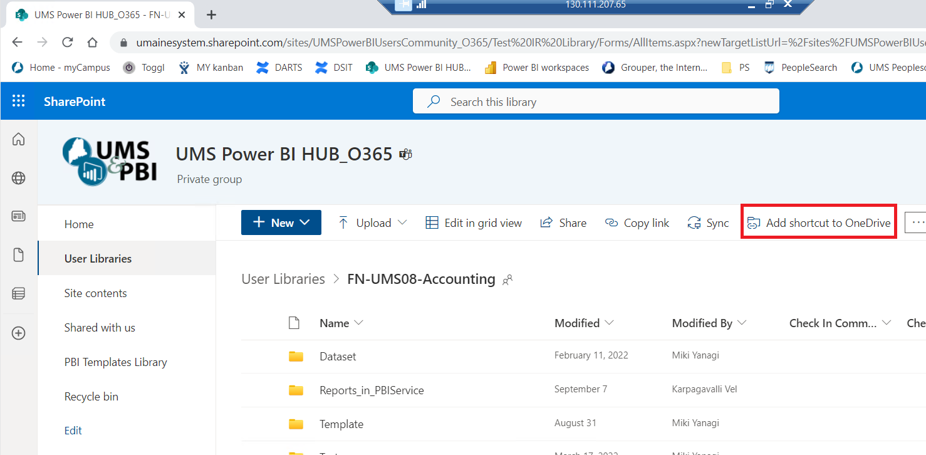Select User Libraries in site navigation
The width and height of the screenshot is (926, 455).
pyautogui.click(x=98, y=258)
